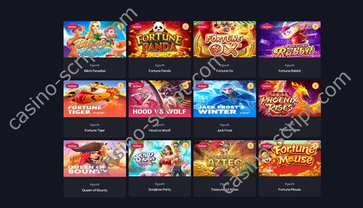363x208 pixels.
Task: Toggle the Active badge on Queen of Bounty
Action: (x=72, y=146)
